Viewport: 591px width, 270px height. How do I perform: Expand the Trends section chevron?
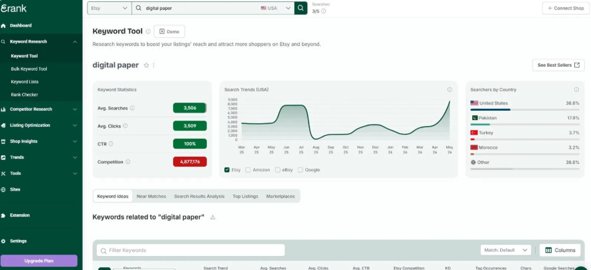click(75, 157)
